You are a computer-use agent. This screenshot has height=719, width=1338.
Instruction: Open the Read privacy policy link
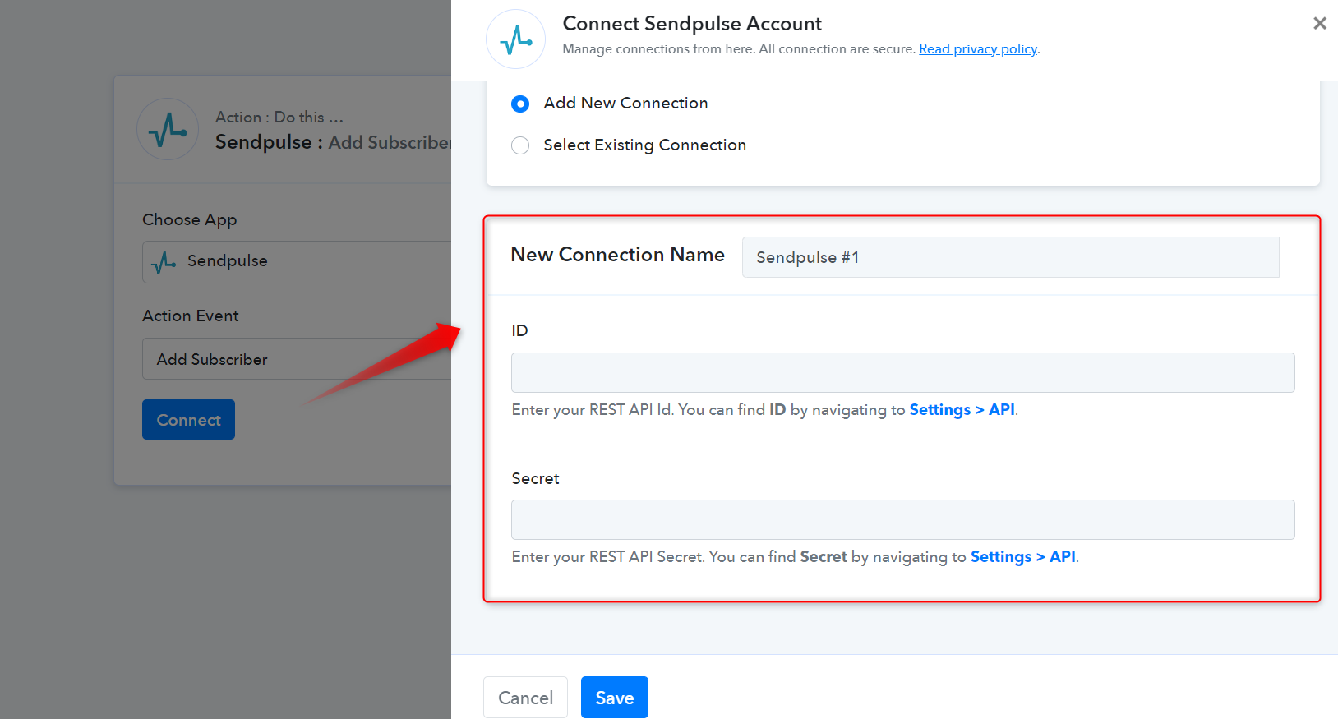[978, 48]
